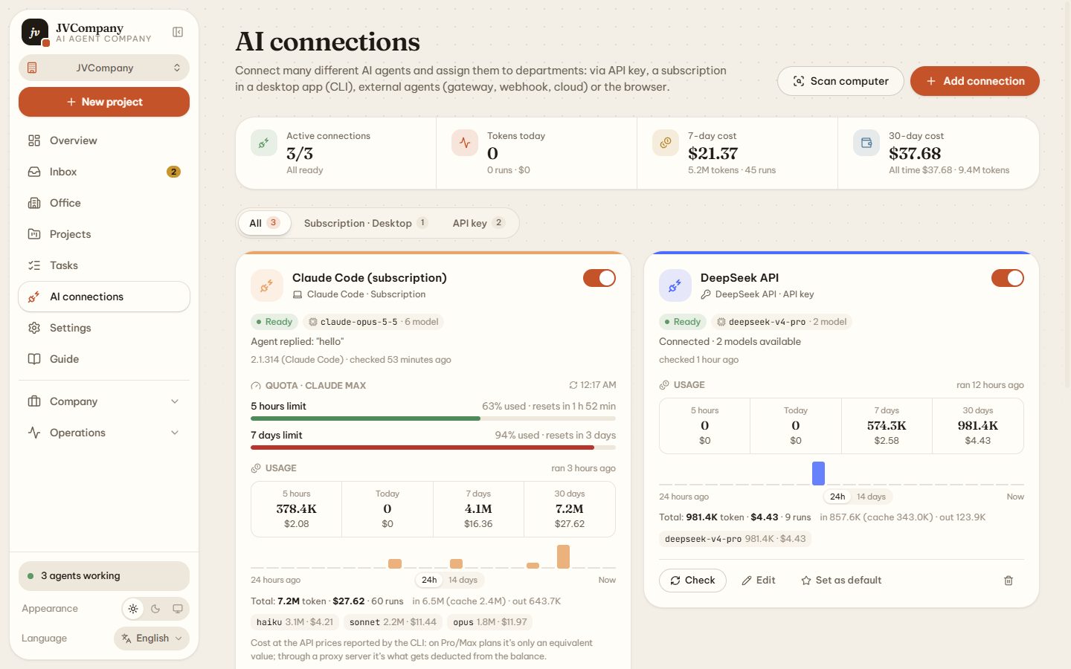1071x669 pixels.
Task: Open the Overview page
Action: click(x=104, y=140)
